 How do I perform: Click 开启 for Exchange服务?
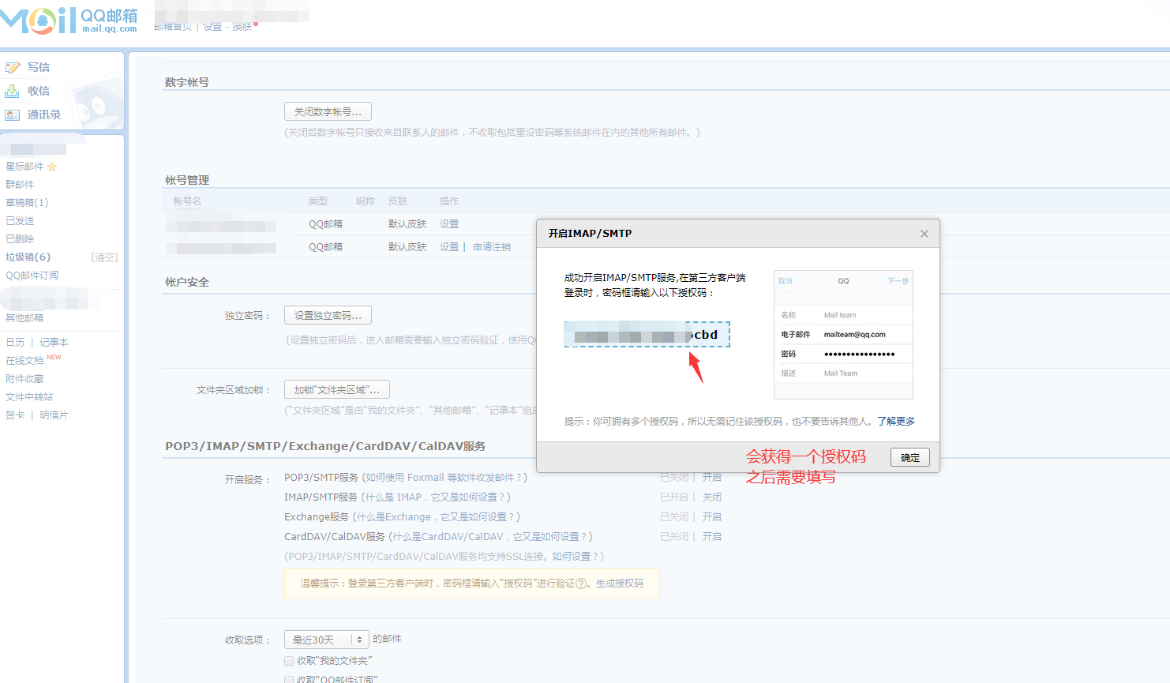[711, 517]
